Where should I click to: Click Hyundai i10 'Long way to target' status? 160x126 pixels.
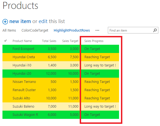pos(100,65)
